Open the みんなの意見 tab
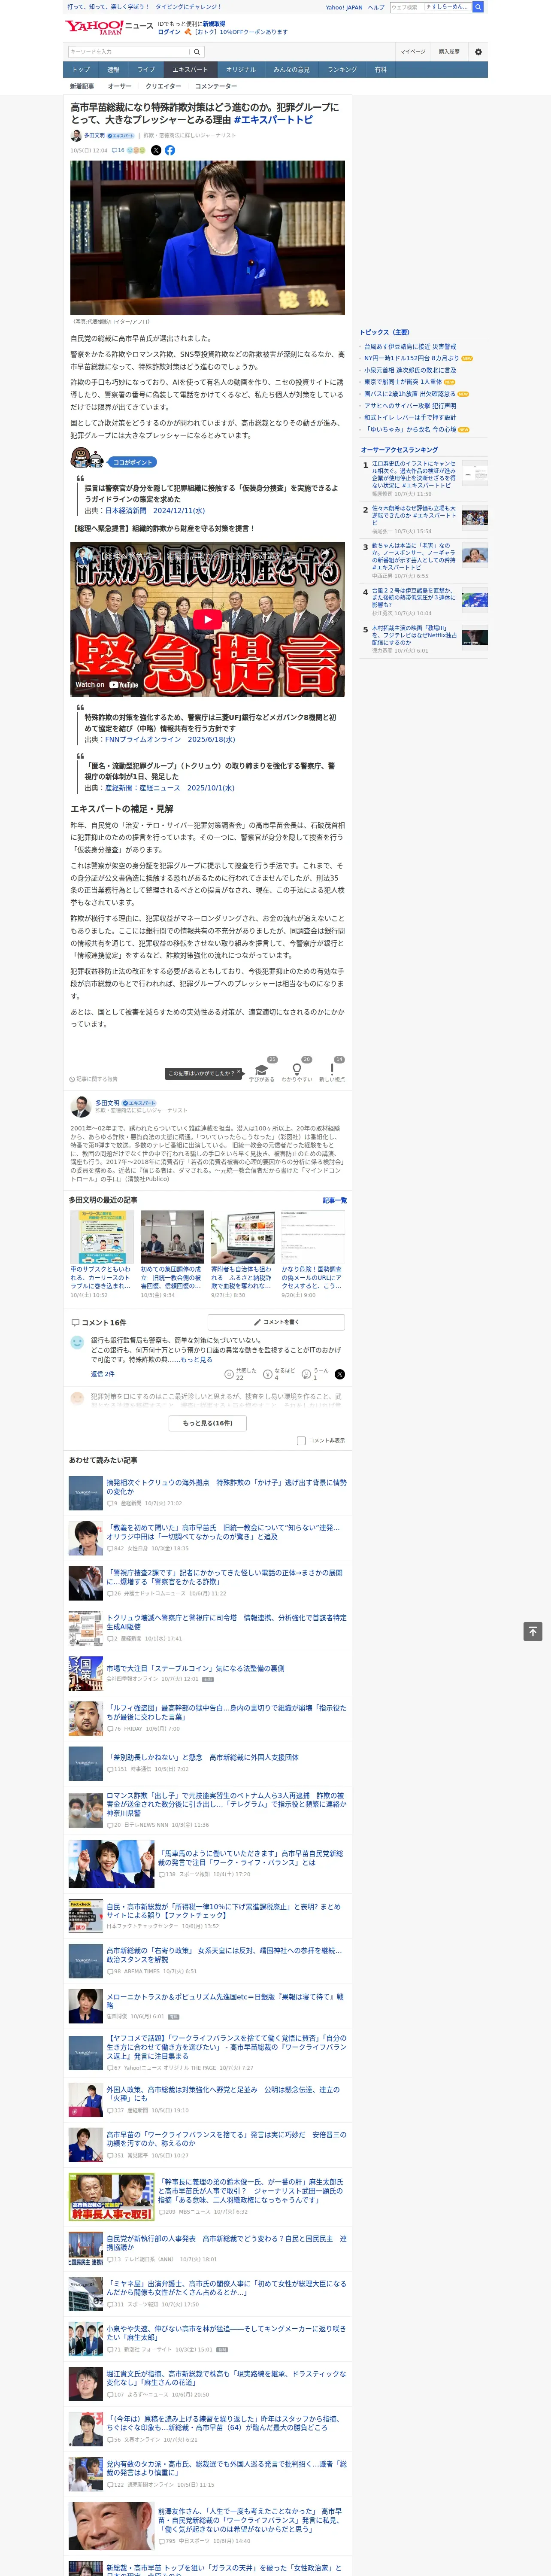The image size is (551, 2576). [292, 70]
